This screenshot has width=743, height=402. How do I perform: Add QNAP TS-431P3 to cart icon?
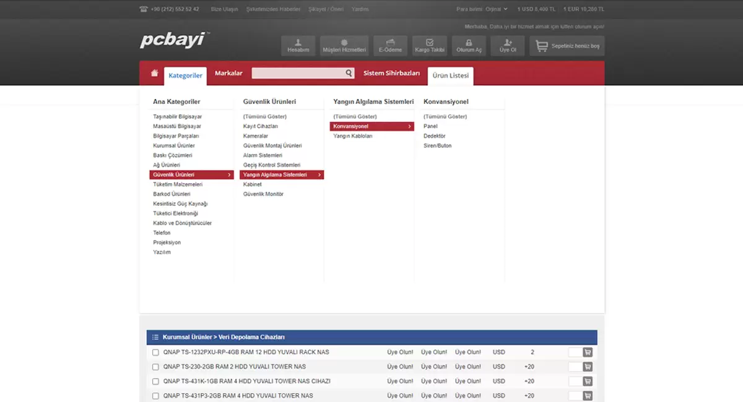[x=588, y=396]
